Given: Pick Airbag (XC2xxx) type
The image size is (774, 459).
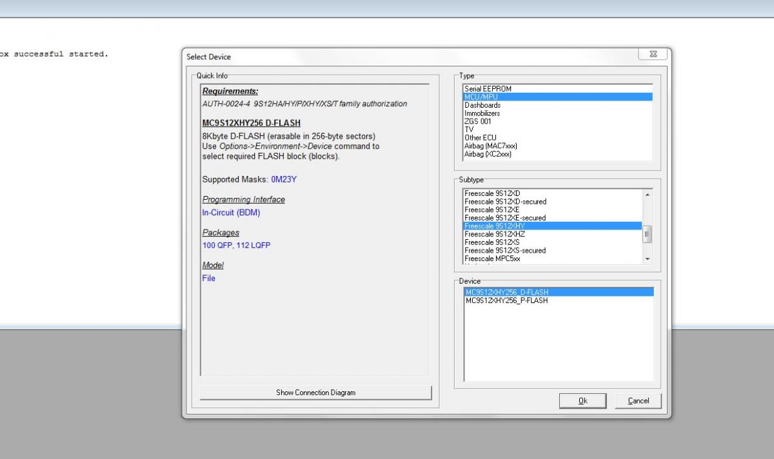Looking at the screenshot, I should tap(558, 154).
